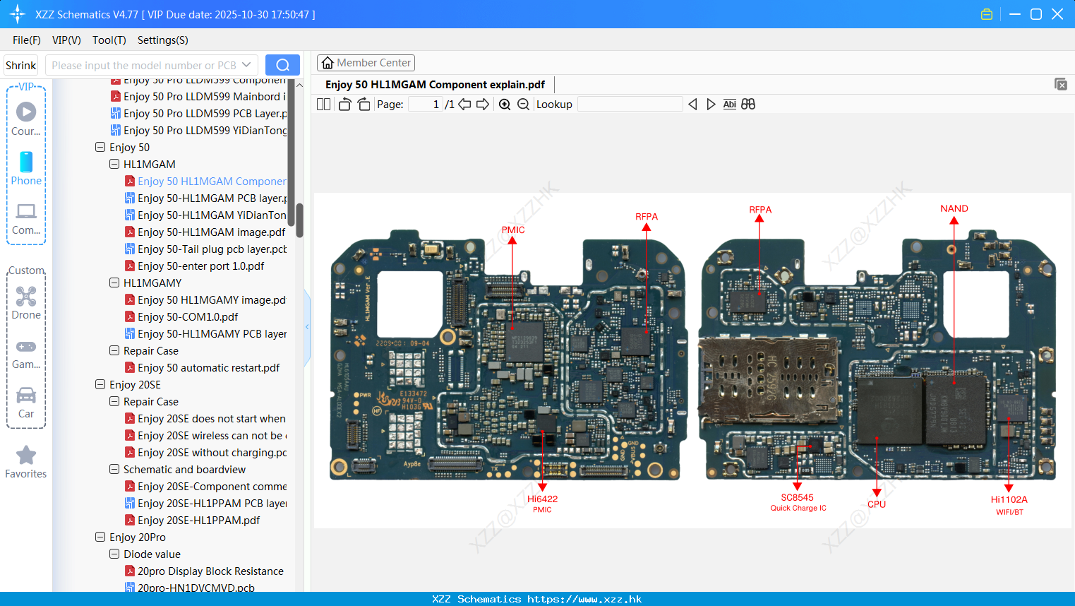Toggle two-page view layout icon
The image size is (1075, 606).
tap(323, 104)
